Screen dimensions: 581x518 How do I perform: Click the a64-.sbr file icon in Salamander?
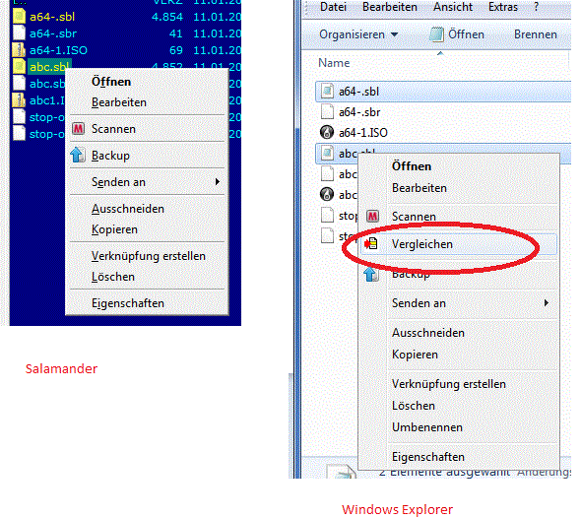[x=19, y=32]
